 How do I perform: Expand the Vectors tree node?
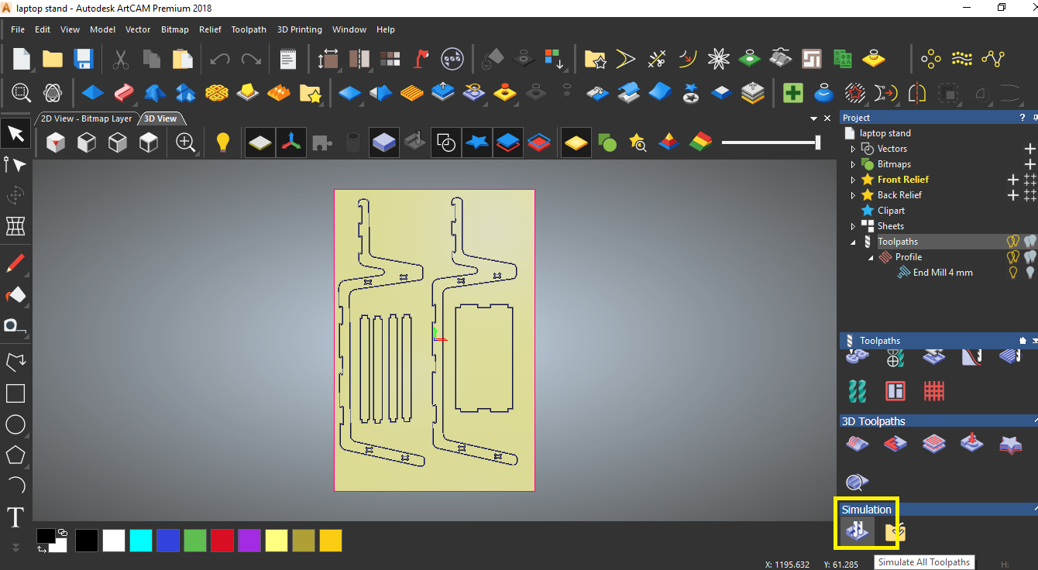coord(854,149)
